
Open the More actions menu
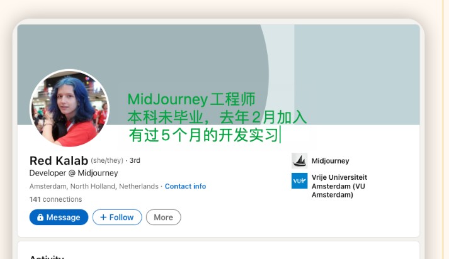163,218
